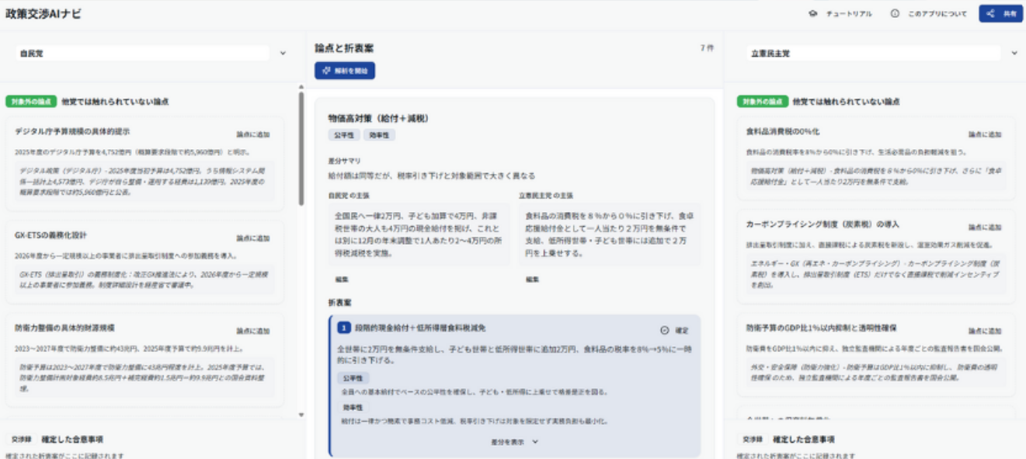Expand 差分を表示 in the compromise card

tap(514, 441)
